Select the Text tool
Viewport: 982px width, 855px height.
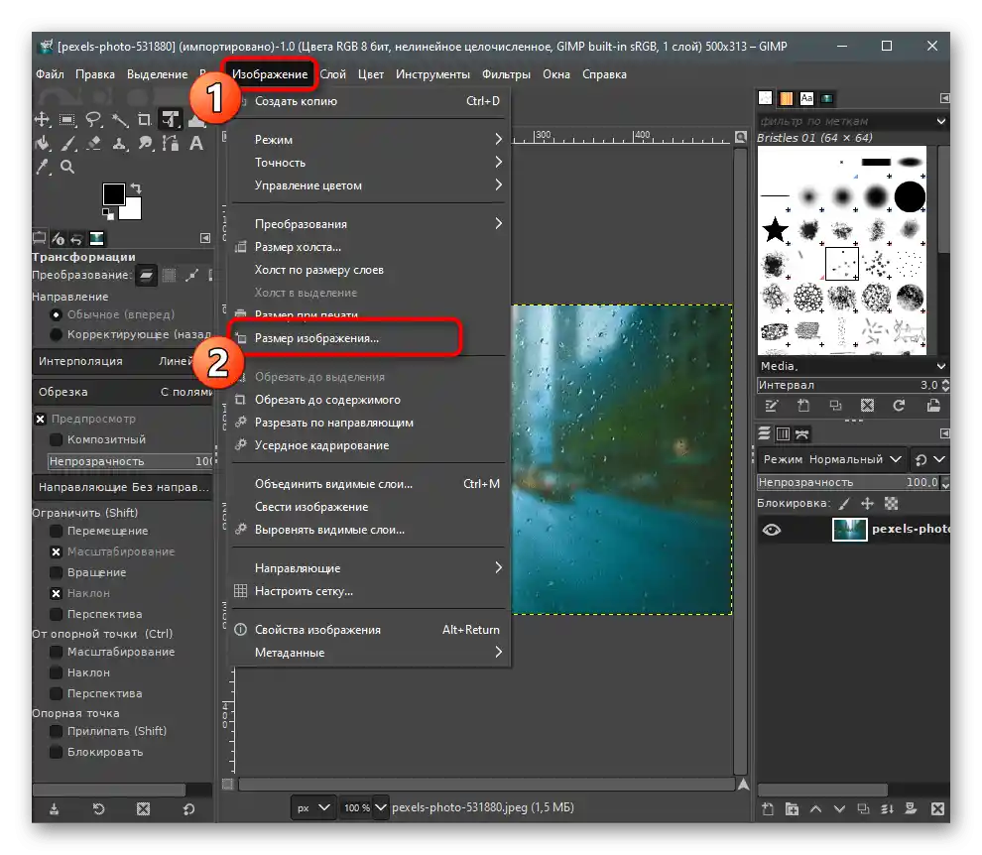tap(196, 144)
